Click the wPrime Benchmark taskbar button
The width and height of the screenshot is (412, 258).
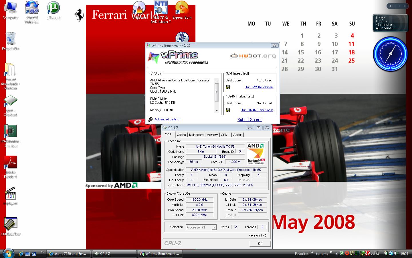160,254
